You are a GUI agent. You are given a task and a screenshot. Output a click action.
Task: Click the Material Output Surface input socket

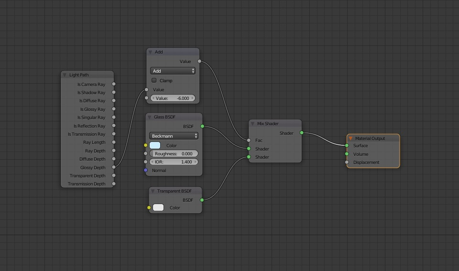pyautogui.click(x=347, y=146)
